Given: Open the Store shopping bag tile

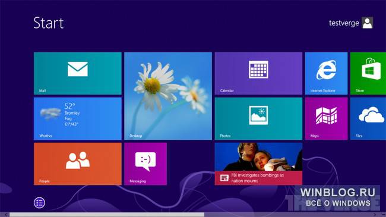Looking at the screenshot, I should coord(368,73).
